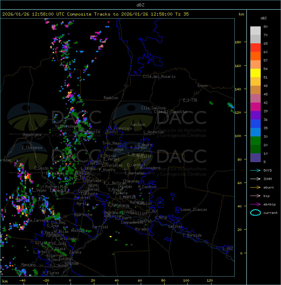Click the 'Manzano' map label
This screenshot has width=281, height=285.
(28, 265)
